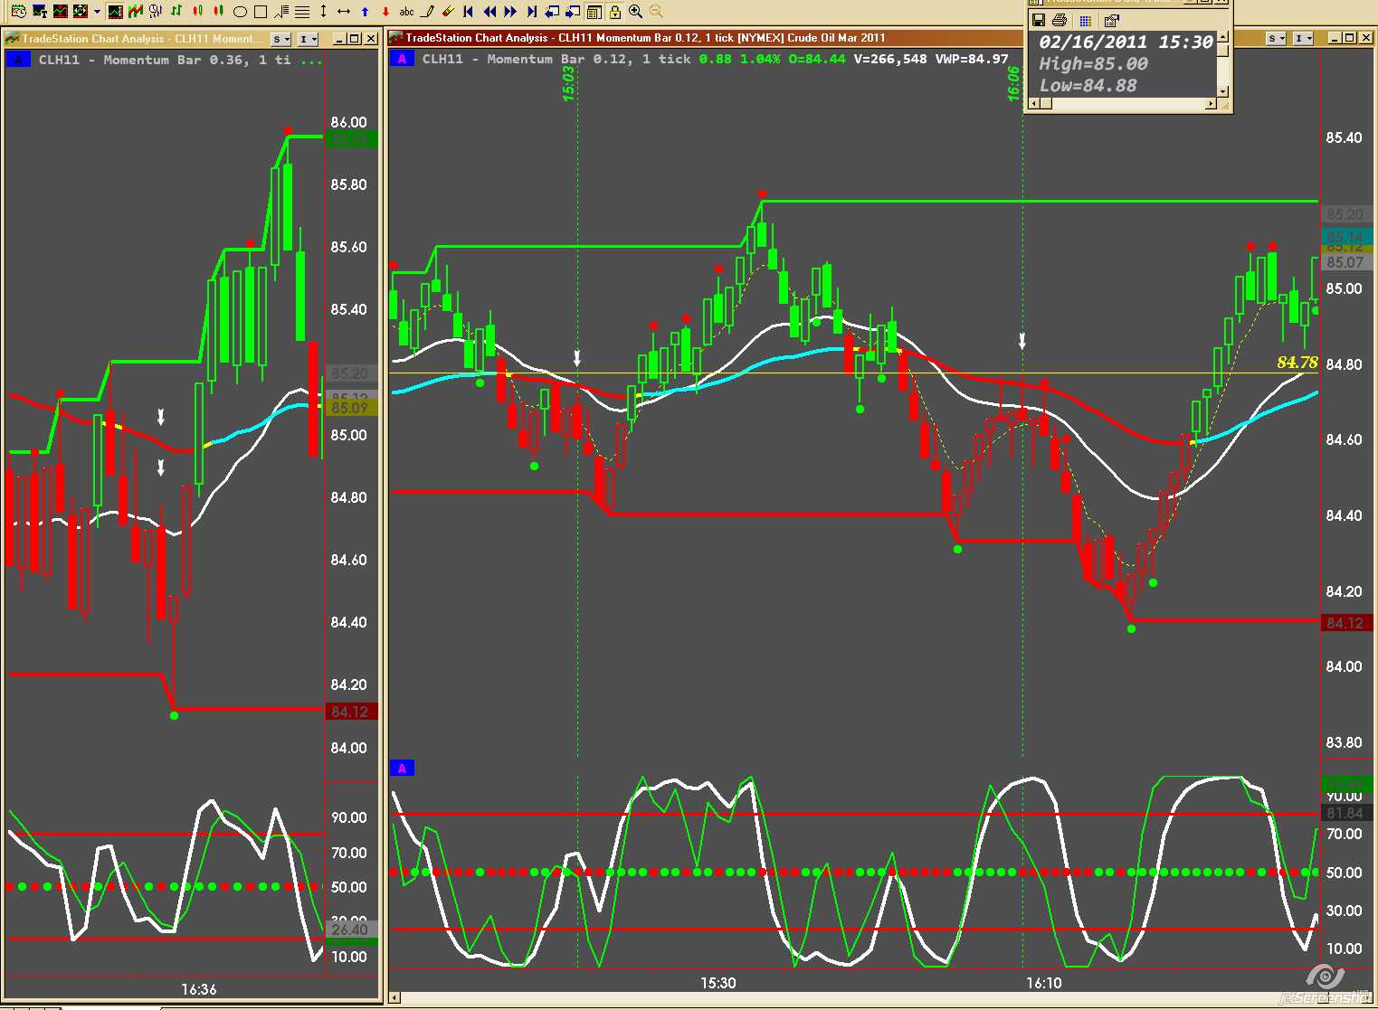
Task: Open the S dropdown in left chart window
Action: point(280,39)
